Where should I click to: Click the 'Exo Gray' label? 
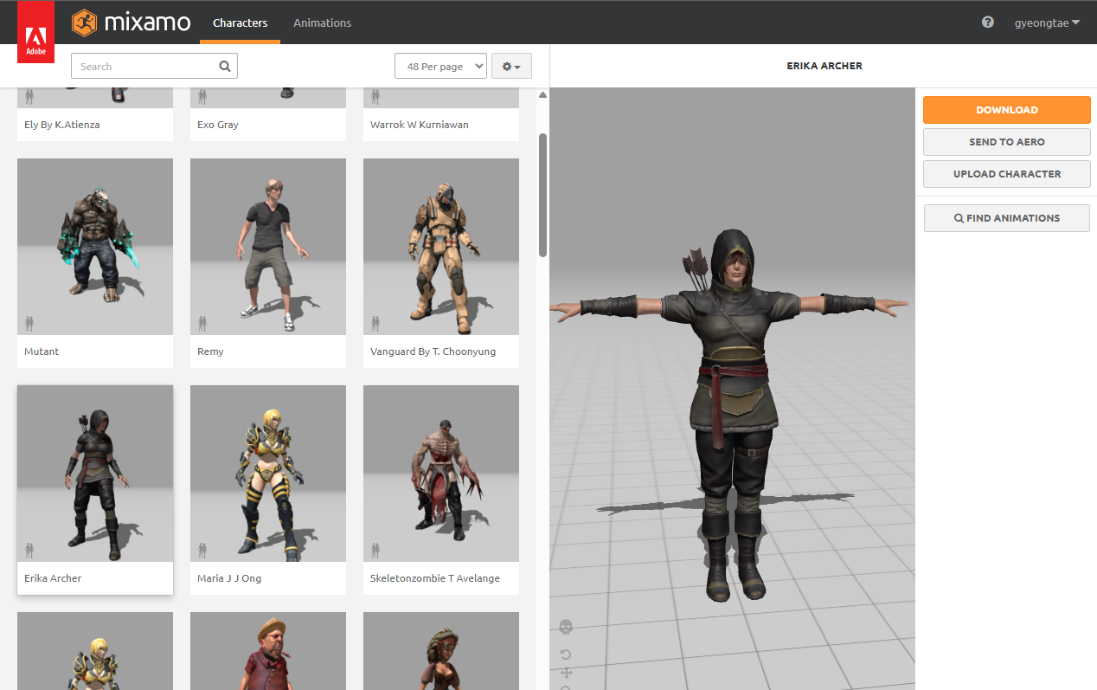click(218, 125)
